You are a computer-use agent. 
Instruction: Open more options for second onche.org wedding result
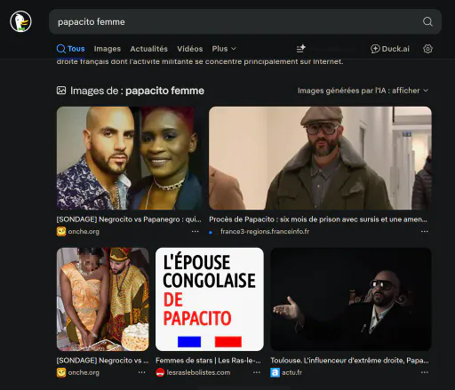(142, 372)
